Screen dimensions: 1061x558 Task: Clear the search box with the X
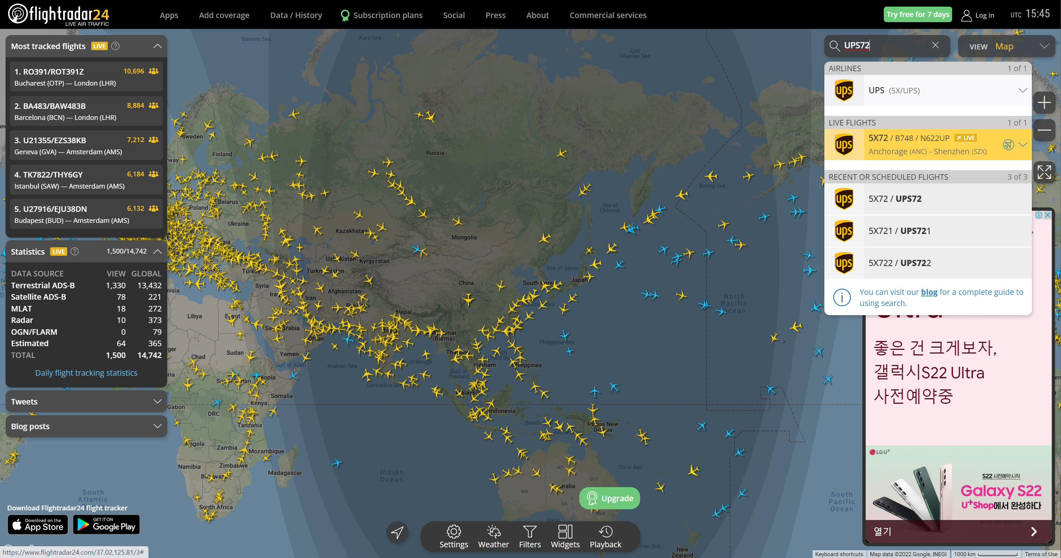click(935, 45)
